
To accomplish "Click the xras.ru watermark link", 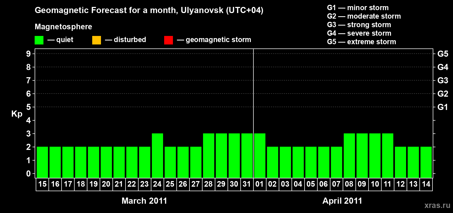I will pyautogui.click(x=437, y=205).
